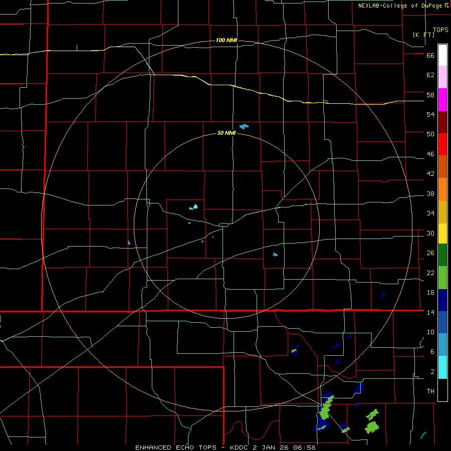The height and width of the screenshot is (451, 451).
Task: Click legend value 38
Action: click(430, 193)
